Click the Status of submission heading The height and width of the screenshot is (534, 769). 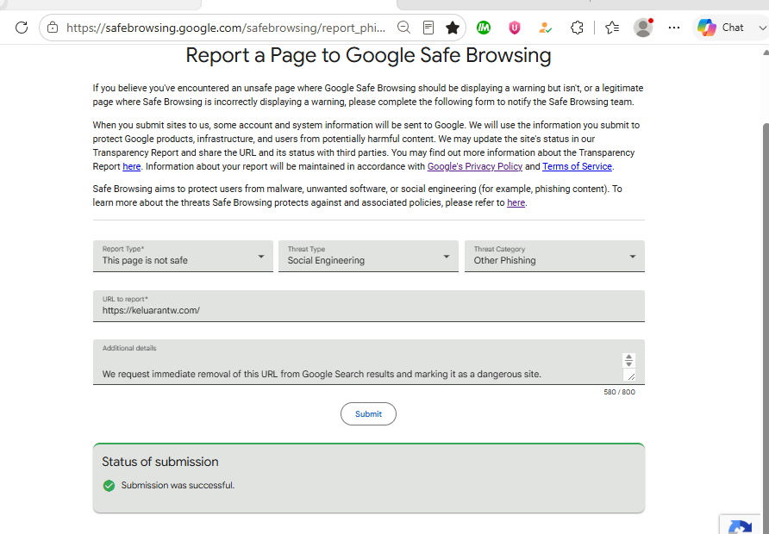[160, 462]
